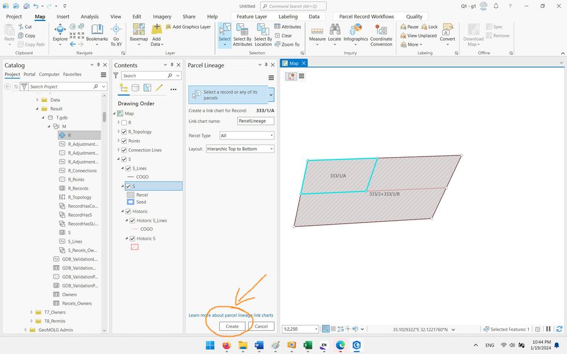
Task: Open the map scale dropdown
Action: point(316,329)
